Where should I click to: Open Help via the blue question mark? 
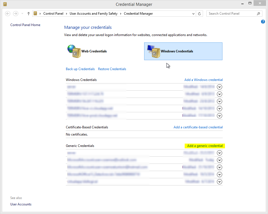click(x=263, y=22)
